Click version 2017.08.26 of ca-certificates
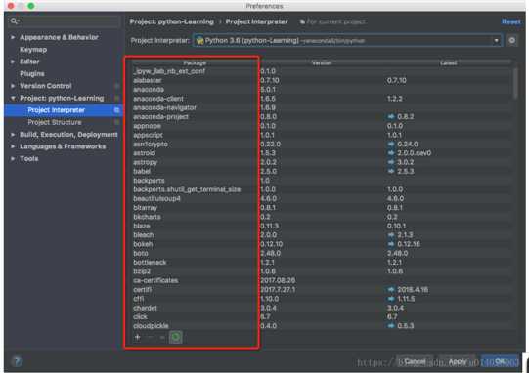529x373 pixels. click(278, 280)
